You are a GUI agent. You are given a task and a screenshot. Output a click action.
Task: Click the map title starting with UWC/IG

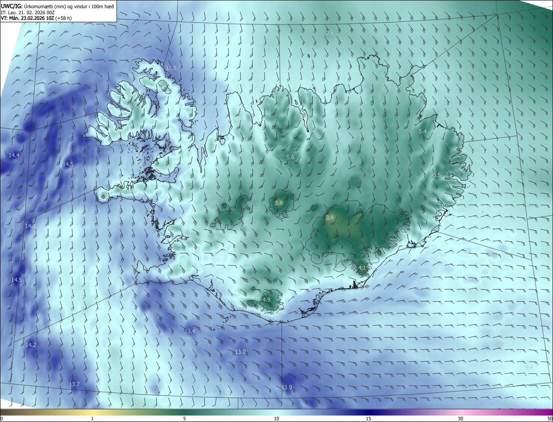pos(58,6)
